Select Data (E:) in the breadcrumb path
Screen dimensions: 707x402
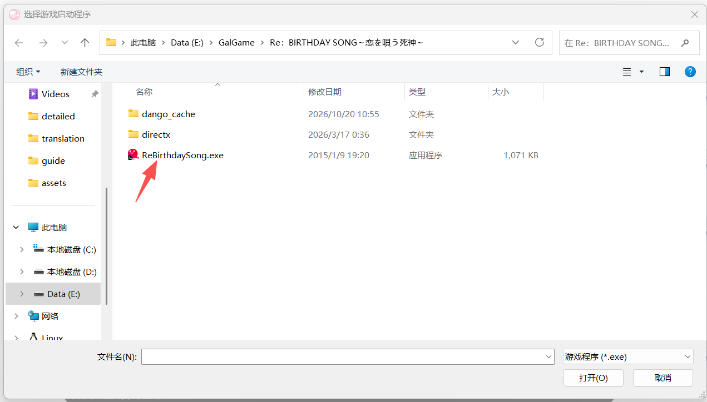tap(187, 42)
